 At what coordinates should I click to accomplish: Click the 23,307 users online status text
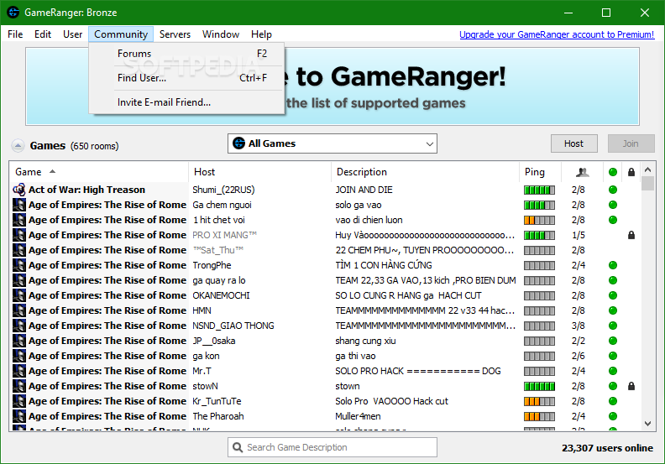coord(607,448)
